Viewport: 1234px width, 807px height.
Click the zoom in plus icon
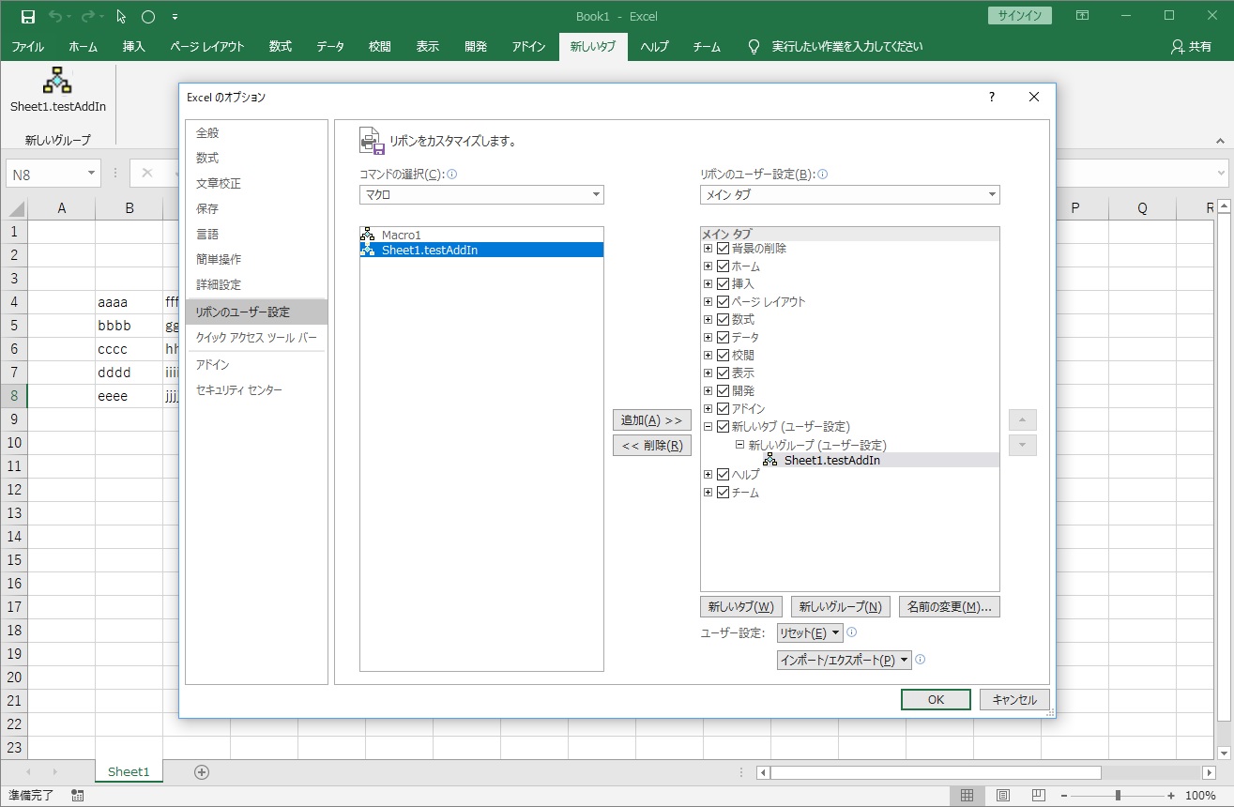coord(1170,796)
